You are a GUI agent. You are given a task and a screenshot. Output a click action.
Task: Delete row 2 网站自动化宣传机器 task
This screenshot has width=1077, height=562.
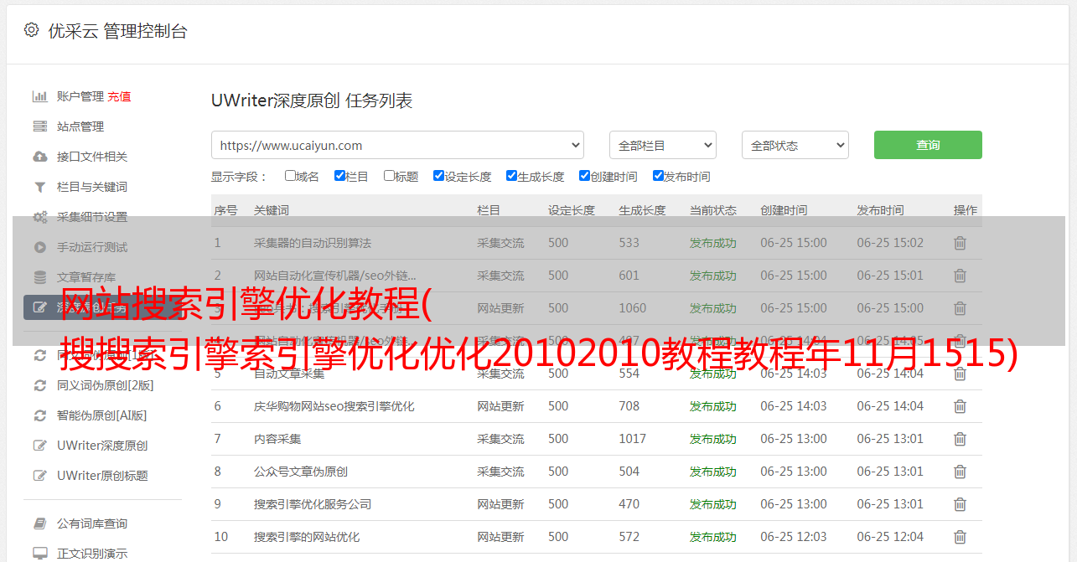[x=960, y=276]
